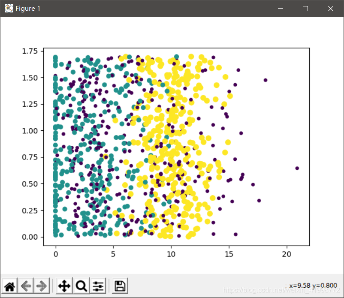Image resolution: width=344 pixels, height=298 pixels.
Task: Click the x-axis tick label 10
Action: tap(171, 254)
